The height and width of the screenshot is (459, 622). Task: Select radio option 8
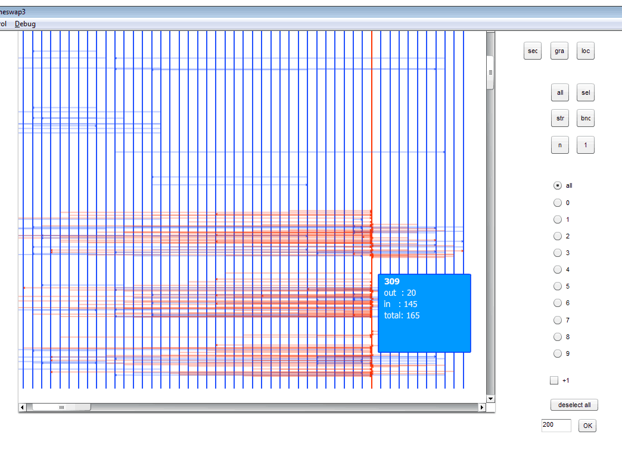[x=557, y=337]
